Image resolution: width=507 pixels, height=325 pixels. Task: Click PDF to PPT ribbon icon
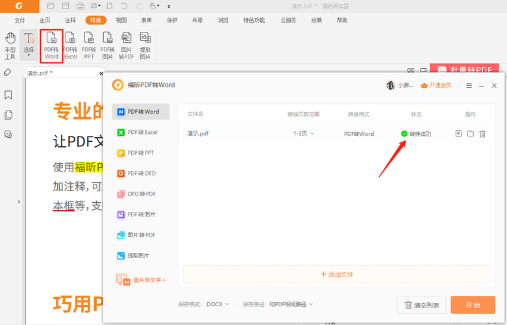click(x=89, y=46)
